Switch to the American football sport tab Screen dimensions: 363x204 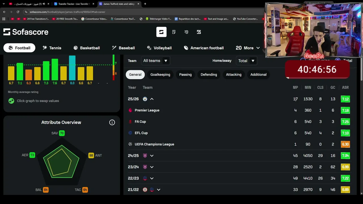pos(204,48)
